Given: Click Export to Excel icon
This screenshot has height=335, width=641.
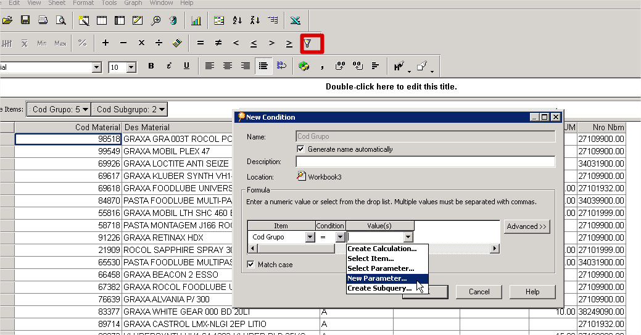Looking at the screenshot, I should [x=296, y=20].
